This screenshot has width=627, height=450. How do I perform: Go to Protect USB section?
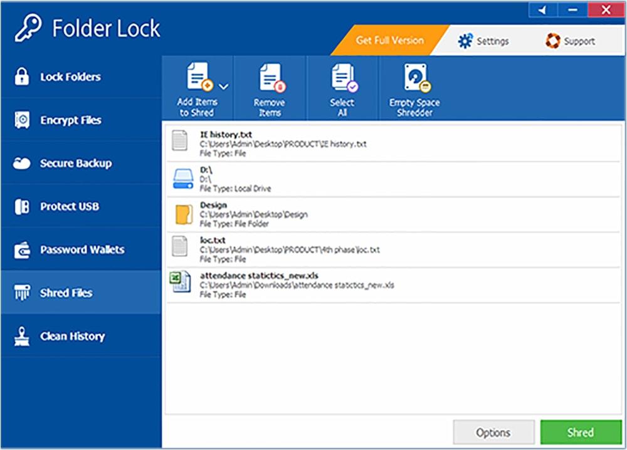(81, 207)
